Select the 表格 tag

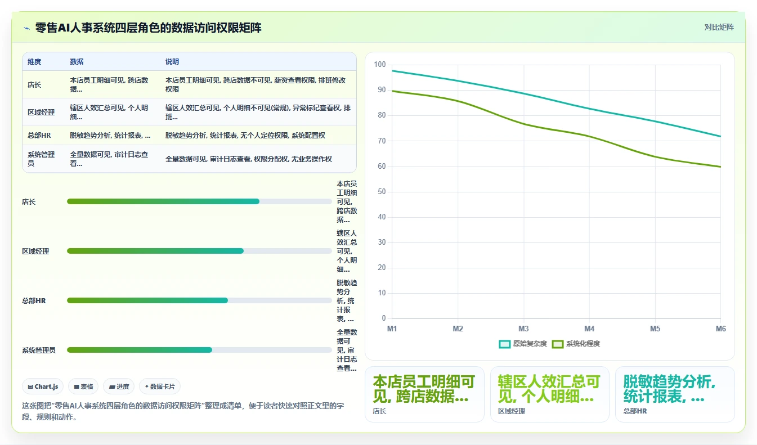[x=83, y=386]
